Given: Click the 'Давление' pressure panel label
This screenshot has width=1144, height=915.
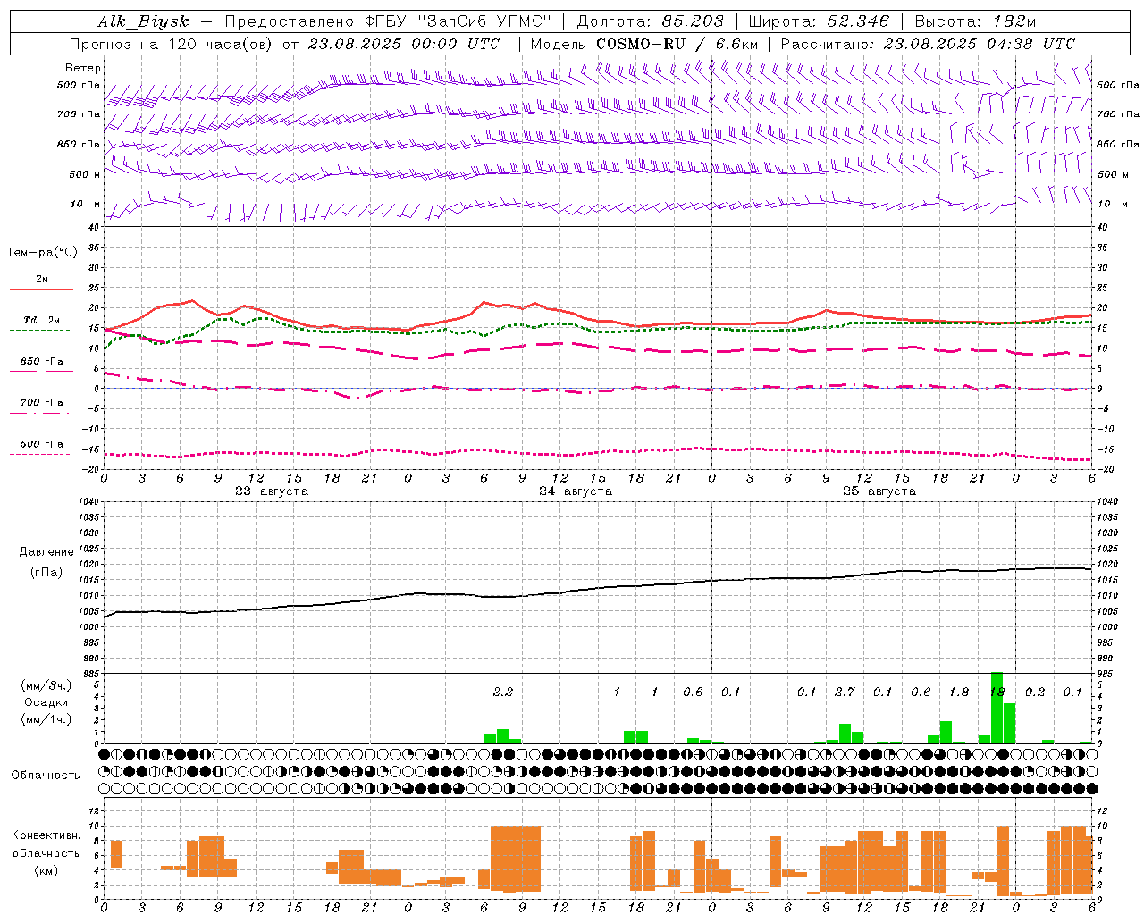Looking at the screenshot, I should coord(46,552).
